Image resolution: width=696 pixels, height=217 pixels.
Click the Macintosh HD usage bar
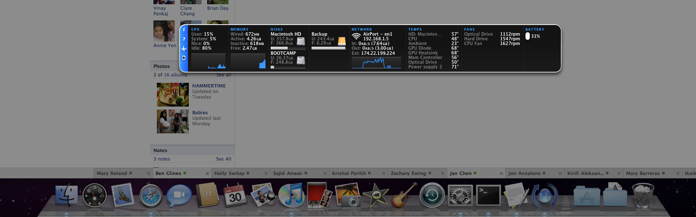pyautogui.click(x=288, y=48)
